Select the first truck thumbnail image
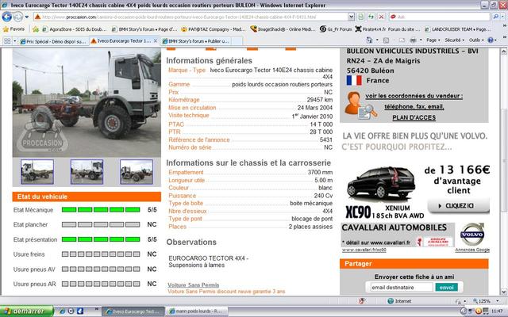The height and width of the screenshot is (317, 508). [x=37, y=171]
